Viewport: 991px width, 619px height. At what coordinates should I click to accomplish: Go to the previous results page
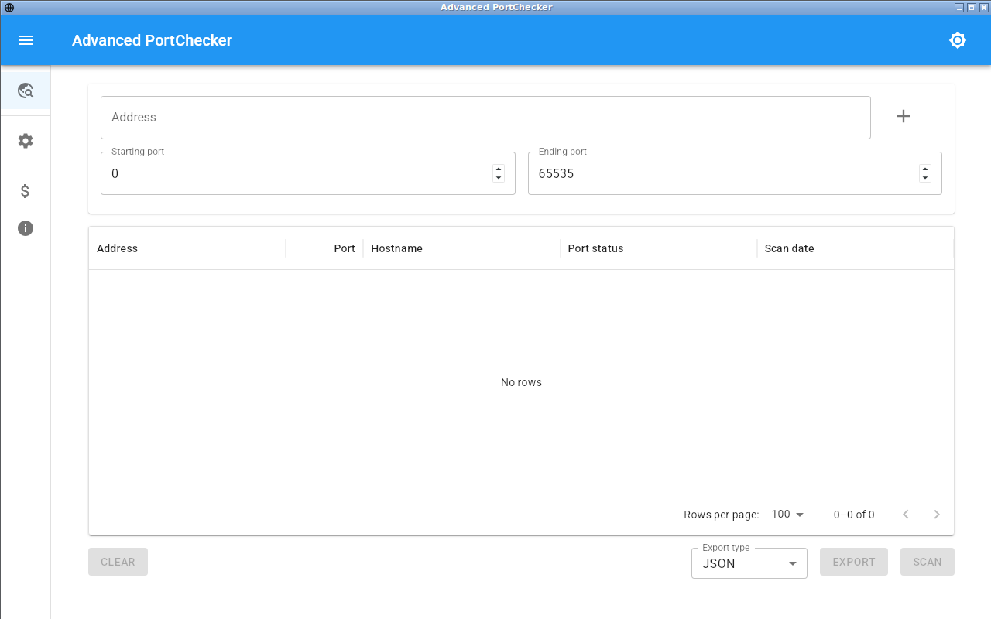click(906, 515)
